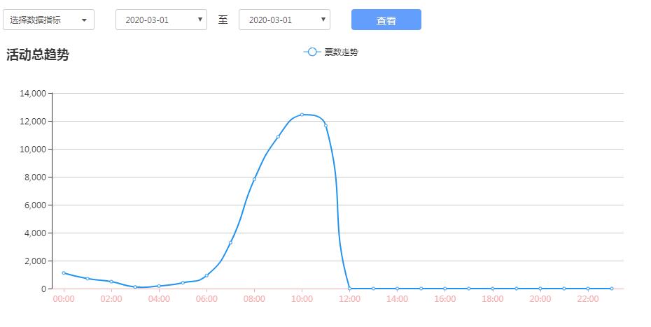The height and width of the screenshot is (327, 651).
Task: Expand the end date 2020-03-01 selector
Action: pos(284,20)
